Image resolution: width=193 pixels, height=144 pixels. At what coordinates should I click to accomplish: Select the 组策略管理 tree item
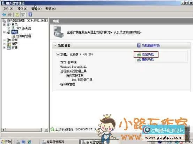tap(24, 36)
